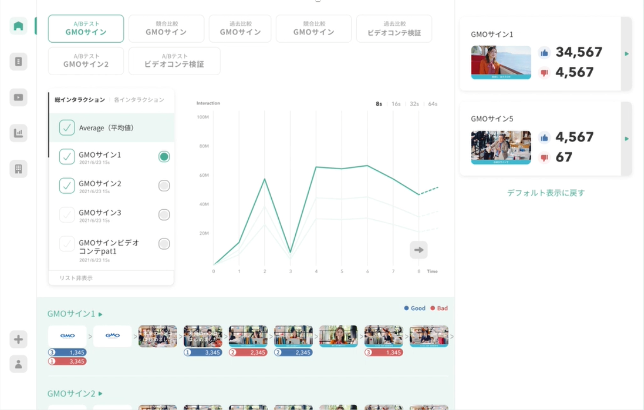Image resolution: width=644 pixels, height=410 pixels.
Task: Click the blue 1,345 good count bar
Action: coord(67,352)
